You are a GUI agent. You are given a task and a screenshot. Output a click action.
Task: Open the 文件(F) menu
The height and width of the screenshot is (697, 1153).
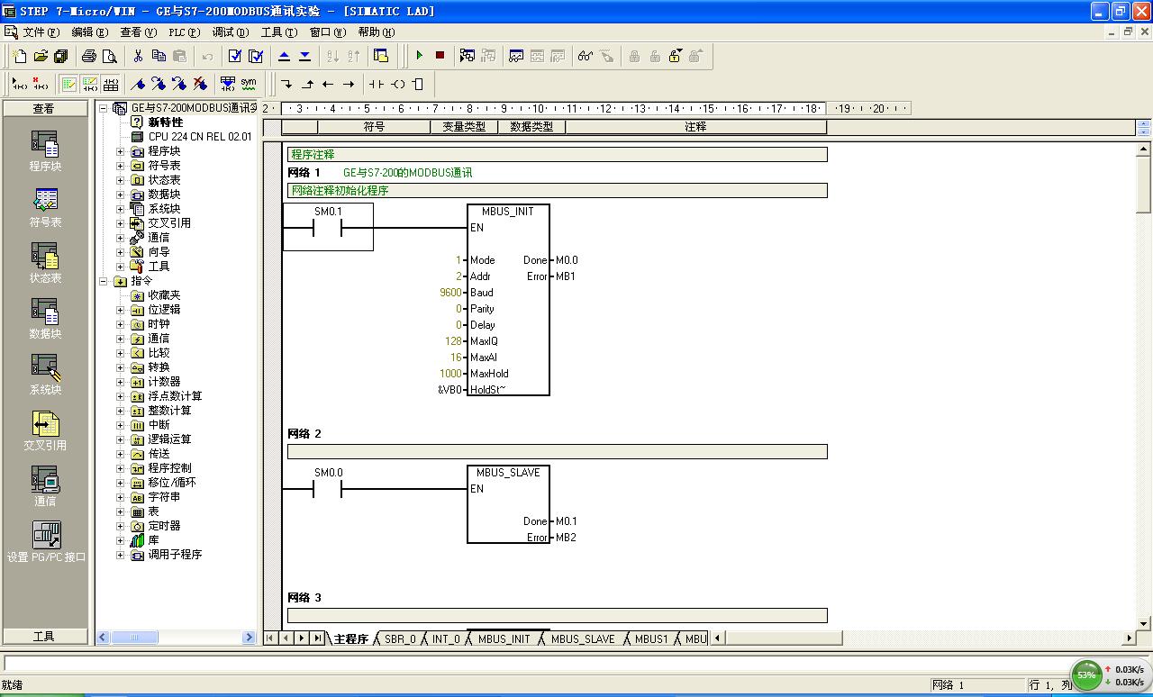[41, 32]
